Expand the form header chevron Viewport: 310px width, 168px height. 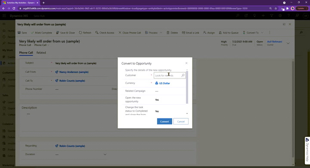(x=288, y=44)
